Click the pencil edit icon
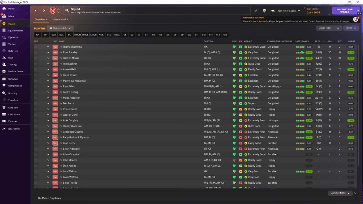The image size is (363, 204). pyautogui.click(x=256, y=11)
